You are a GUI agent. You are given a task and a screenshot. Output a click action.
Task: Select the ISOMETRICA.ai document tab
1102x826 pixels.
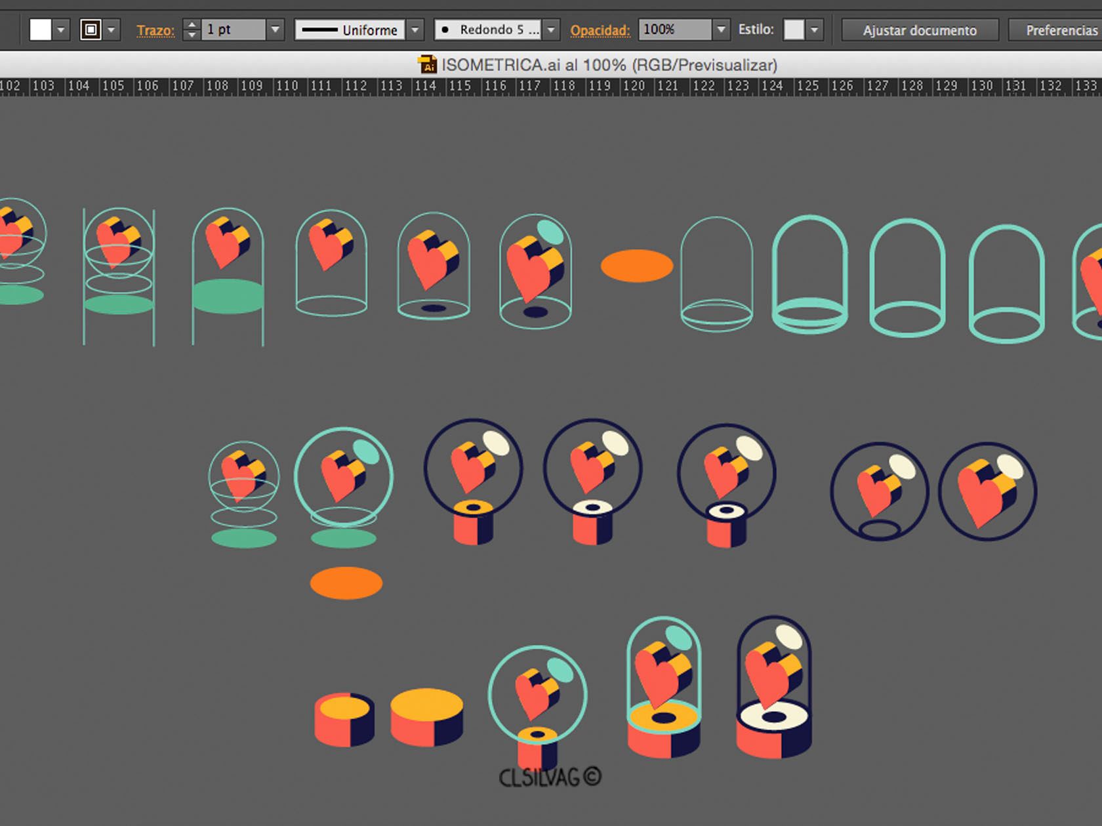[x=597, y=65]
